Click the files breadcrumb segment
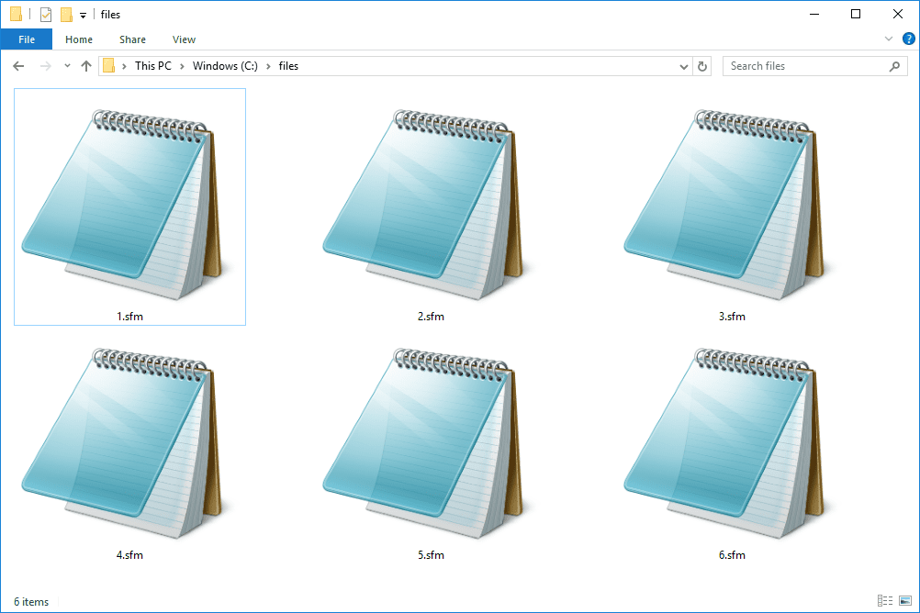The width and height of the screenshot is (920, 613). [x=288, y=66]
